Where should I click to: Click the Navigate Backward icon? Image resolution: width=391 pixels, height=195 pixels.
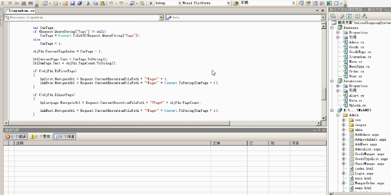[x=132, y=3]
